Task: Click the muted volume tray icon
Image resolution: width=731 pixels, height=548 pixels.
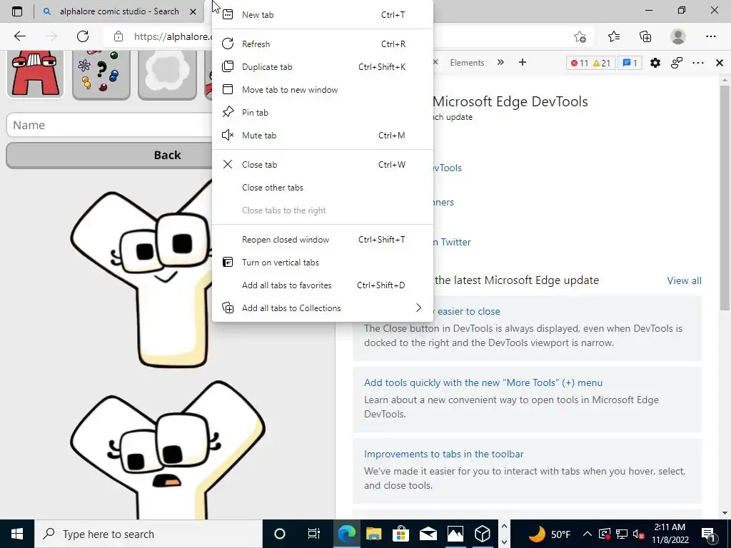Action: 637,534
